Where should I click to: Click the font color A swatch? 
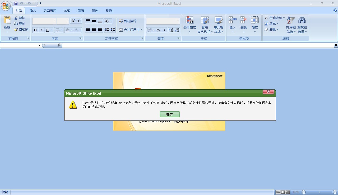pyautogui.click(x=76, y=30)
